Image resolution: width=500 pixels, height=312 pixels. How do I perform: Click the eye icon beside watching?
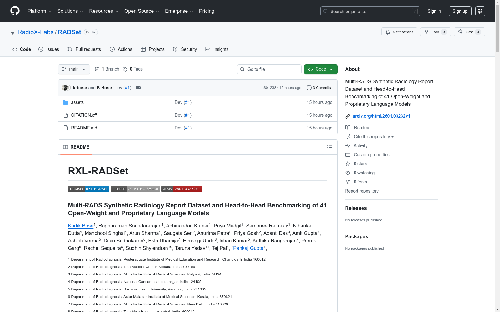[x=348, y=173]
